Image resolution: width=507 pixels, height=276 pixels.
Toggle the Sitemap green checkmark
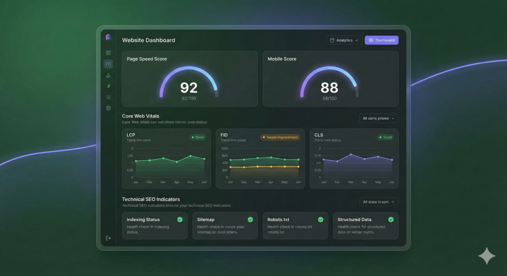click(250, 219)
